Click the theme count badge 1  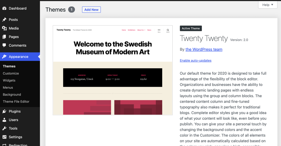pos(72,10)
